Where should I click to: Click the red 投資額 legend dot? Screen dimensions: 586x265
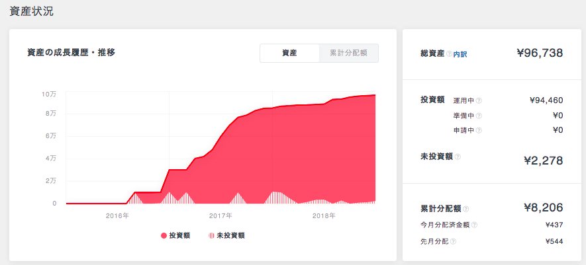tap(164, 235)
